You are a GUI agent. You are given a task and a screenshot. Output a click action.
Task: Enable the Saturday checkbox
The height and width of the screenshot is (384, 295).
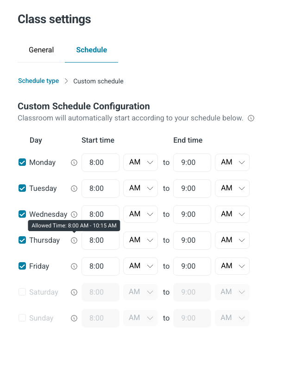pyautogui.click(x=22, y=292)
